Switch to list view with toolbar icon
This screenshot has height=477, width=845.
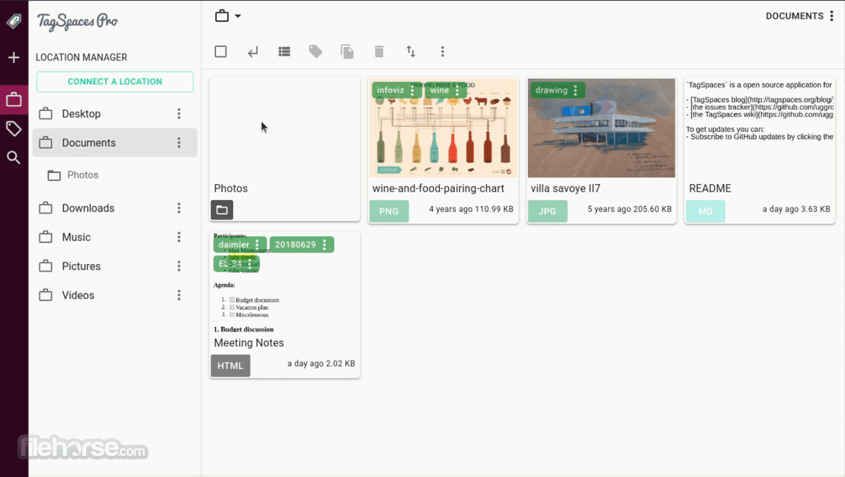tap(284, 52)
